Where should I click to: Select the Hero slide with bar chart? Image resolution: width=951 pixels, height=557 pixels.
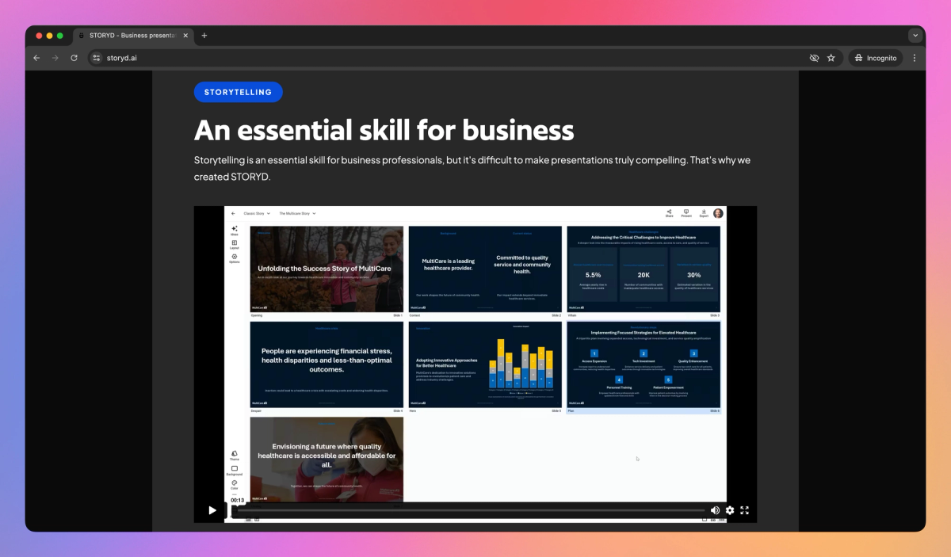click(x=485, y=364)
